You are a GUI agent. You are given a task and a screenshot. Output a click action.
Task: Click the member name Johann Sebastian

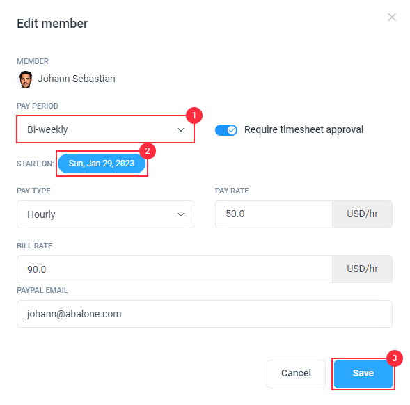pos(77,79)
